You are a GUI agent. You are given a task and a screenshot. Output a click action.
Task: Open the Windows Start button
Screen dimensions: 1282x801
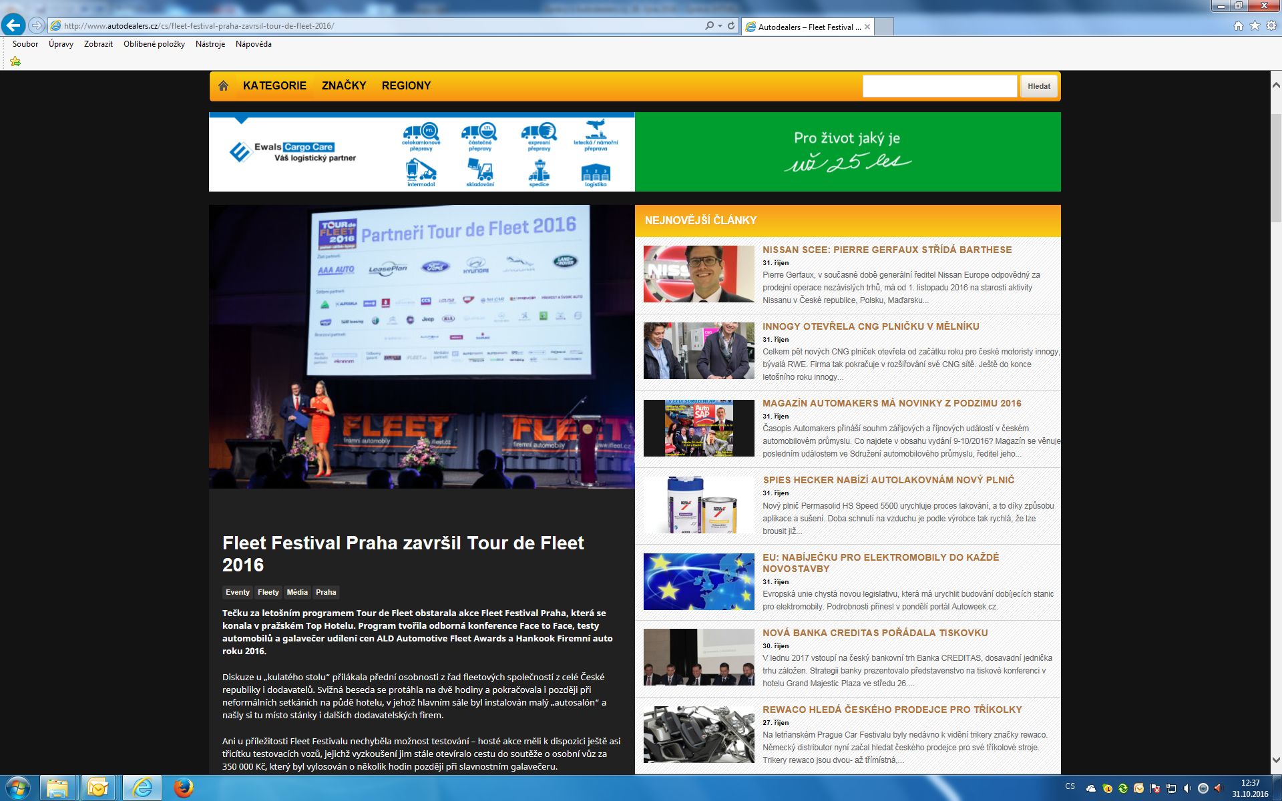17,788
